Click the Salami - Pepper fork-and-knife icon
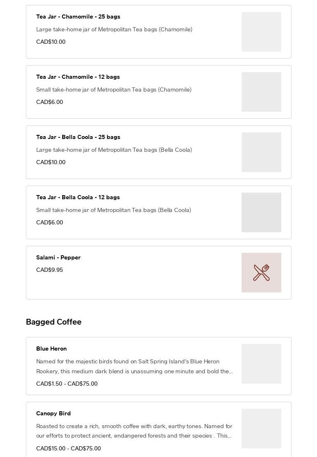Image resolution: width=317 pixels, height=457 pixels. click(x=261, y=273)
